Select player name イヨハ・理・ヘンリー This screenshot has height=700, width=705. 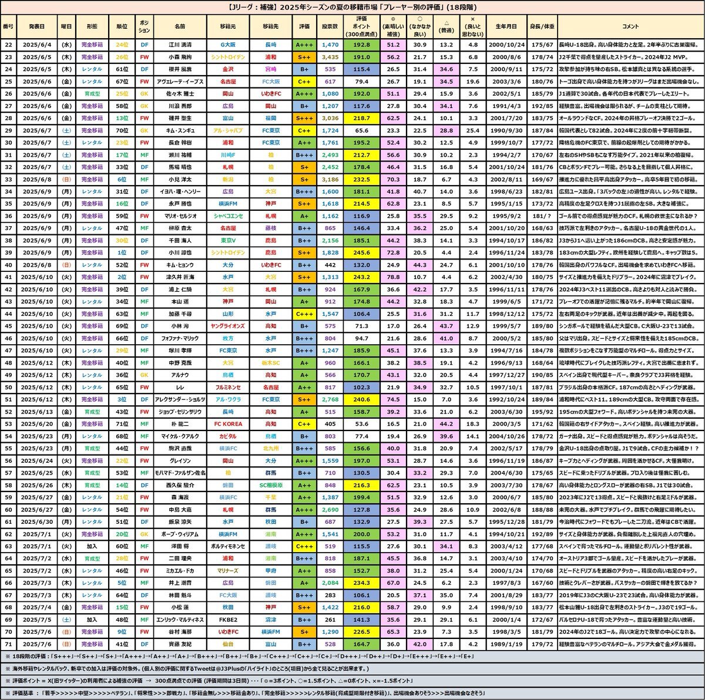(180, 191)
